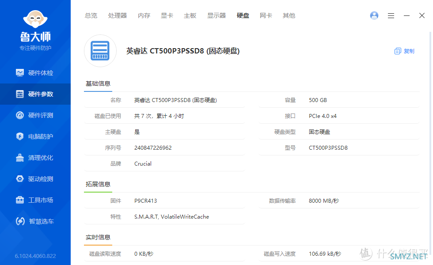The width and height of the screenshot is (433, 265).
Task: Open the 智慧选车 icon
Action: pyautogui.click(x=20, y=221)
